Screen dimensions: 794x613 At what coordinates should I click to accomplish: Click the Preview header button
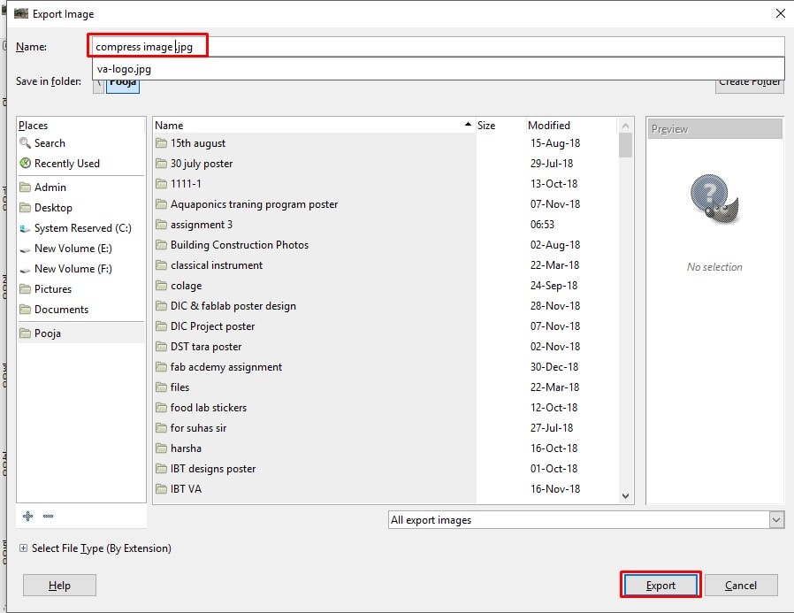point(714,128)
